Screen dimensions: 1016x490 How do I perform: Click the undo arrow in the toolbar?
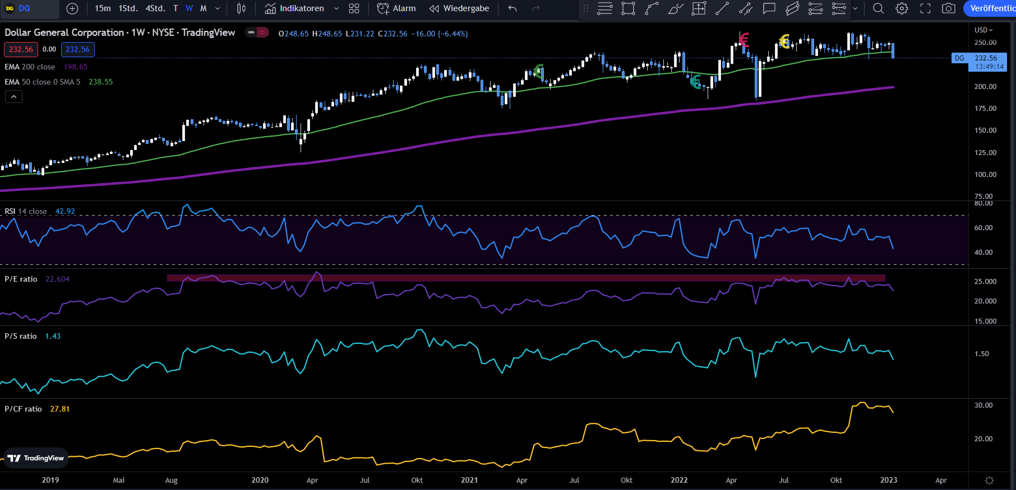point(512,8)
